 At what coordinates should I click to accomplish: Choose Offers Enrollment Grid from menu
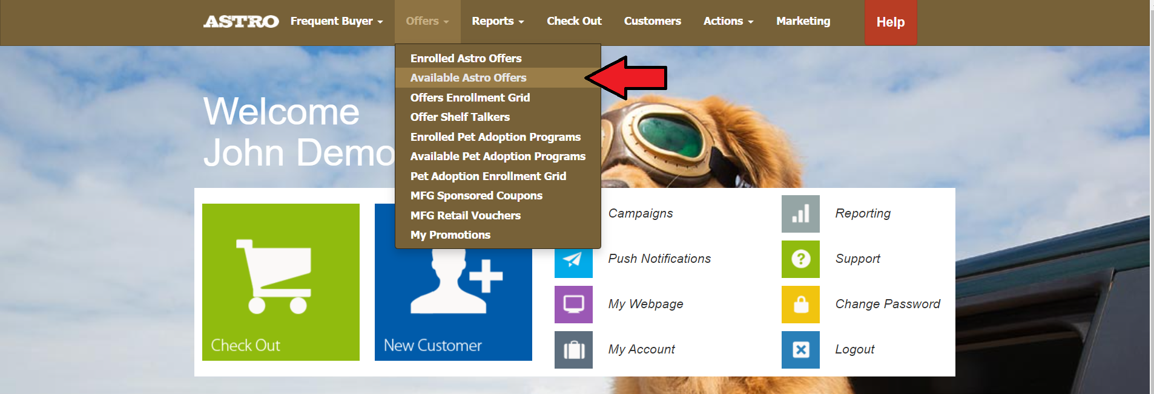pyautogui.click(x=470, y=98)
